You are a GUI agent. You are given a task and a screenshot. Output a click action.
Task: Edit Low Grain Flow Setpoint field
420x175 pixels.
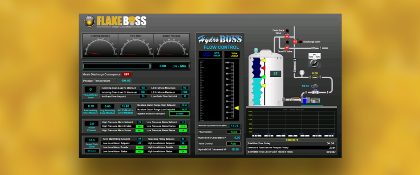point(185,96)
